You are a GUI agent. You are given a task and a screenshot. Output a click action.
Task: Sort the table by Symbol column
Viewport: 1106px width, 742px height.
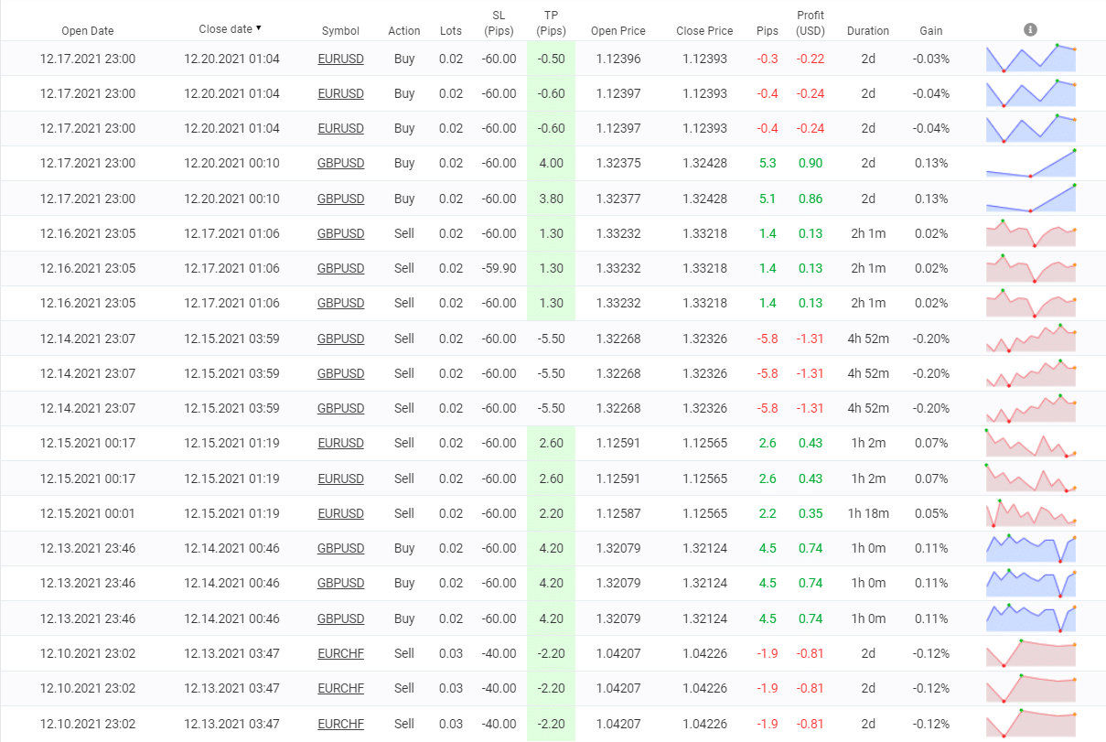click(340, 30)
